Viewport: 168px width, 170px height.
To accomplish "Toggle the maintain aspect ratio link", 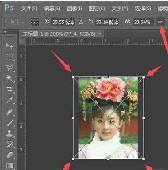I will (x=160, y=22).
